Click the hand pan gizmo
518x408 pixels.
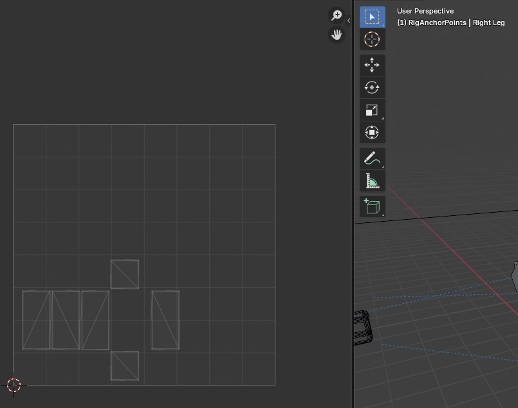(x=336, y=35)
